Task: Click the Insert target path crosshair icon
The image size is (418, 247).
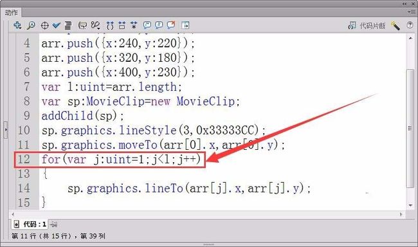Action: click(x=44, y=26)
